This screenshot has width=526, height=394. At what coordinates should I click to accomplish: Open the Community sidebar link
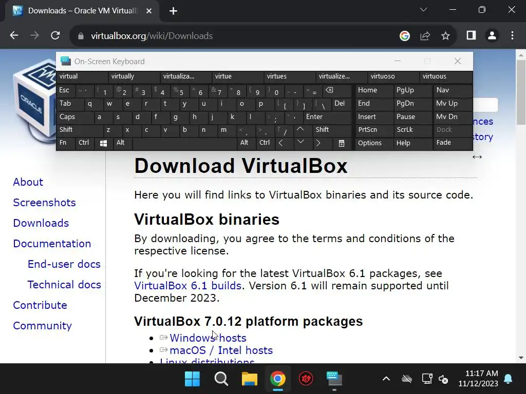(x=42, y=326)
